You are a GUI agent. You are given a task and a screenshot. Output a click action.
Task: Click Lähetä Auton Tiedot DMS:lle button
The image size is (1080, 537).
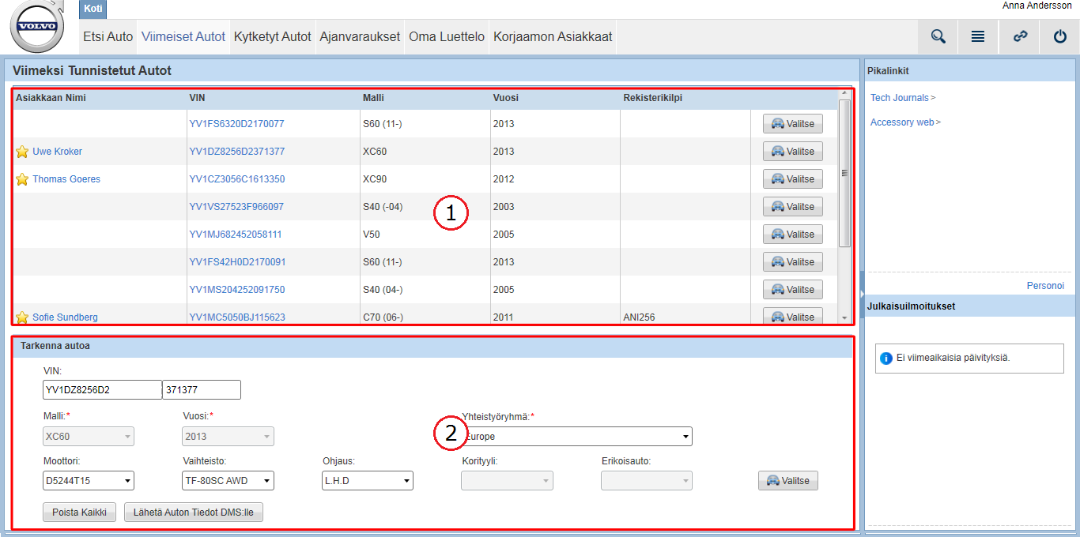(194, 512)
